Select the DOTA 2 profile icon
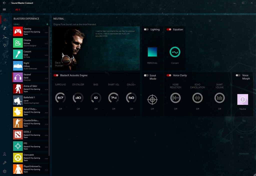 tap(18, 134)
